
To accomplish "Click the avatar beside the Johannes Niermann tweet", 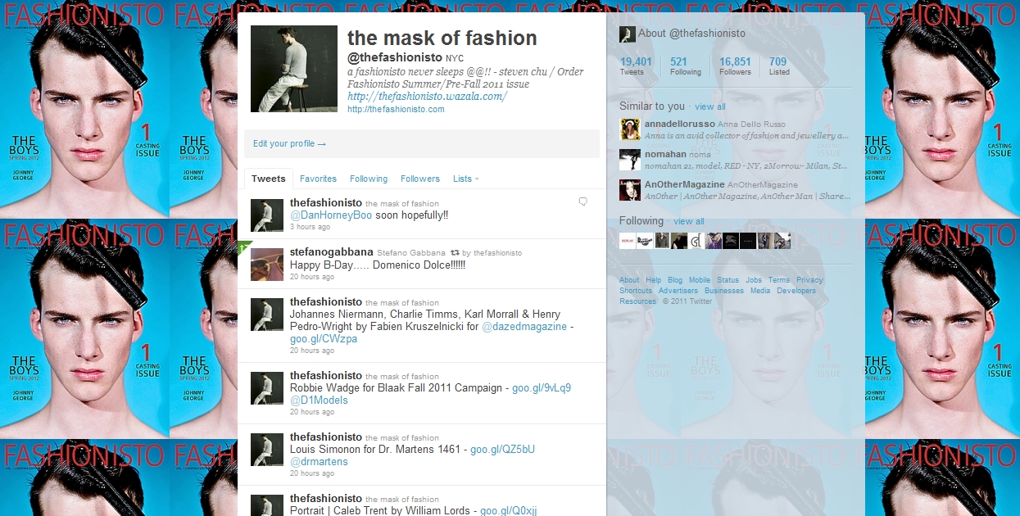I will click(x=267, y=314).
